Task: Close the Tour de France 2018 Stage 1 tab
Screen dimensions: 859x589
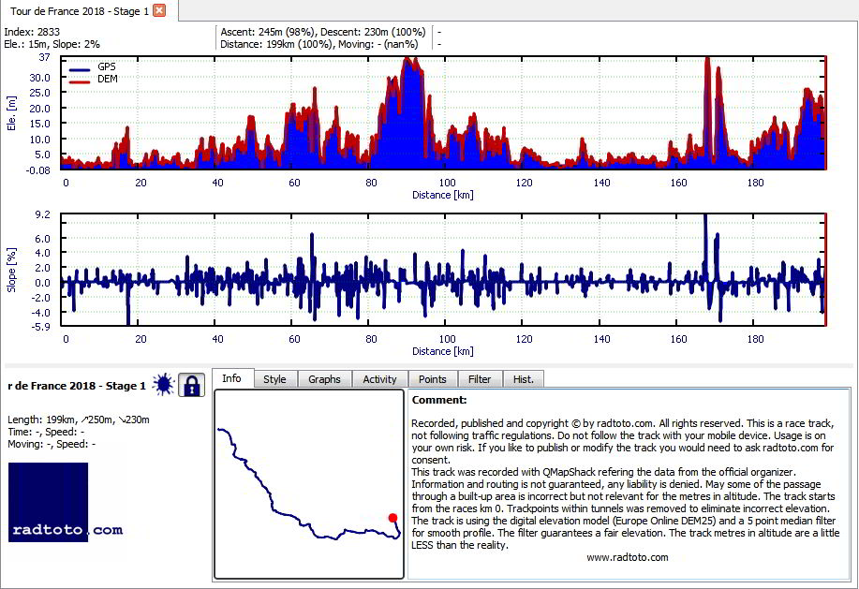Action: [159, 10]
